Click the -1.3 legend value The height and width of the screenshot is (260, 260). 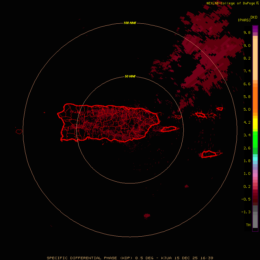(246, 212)
